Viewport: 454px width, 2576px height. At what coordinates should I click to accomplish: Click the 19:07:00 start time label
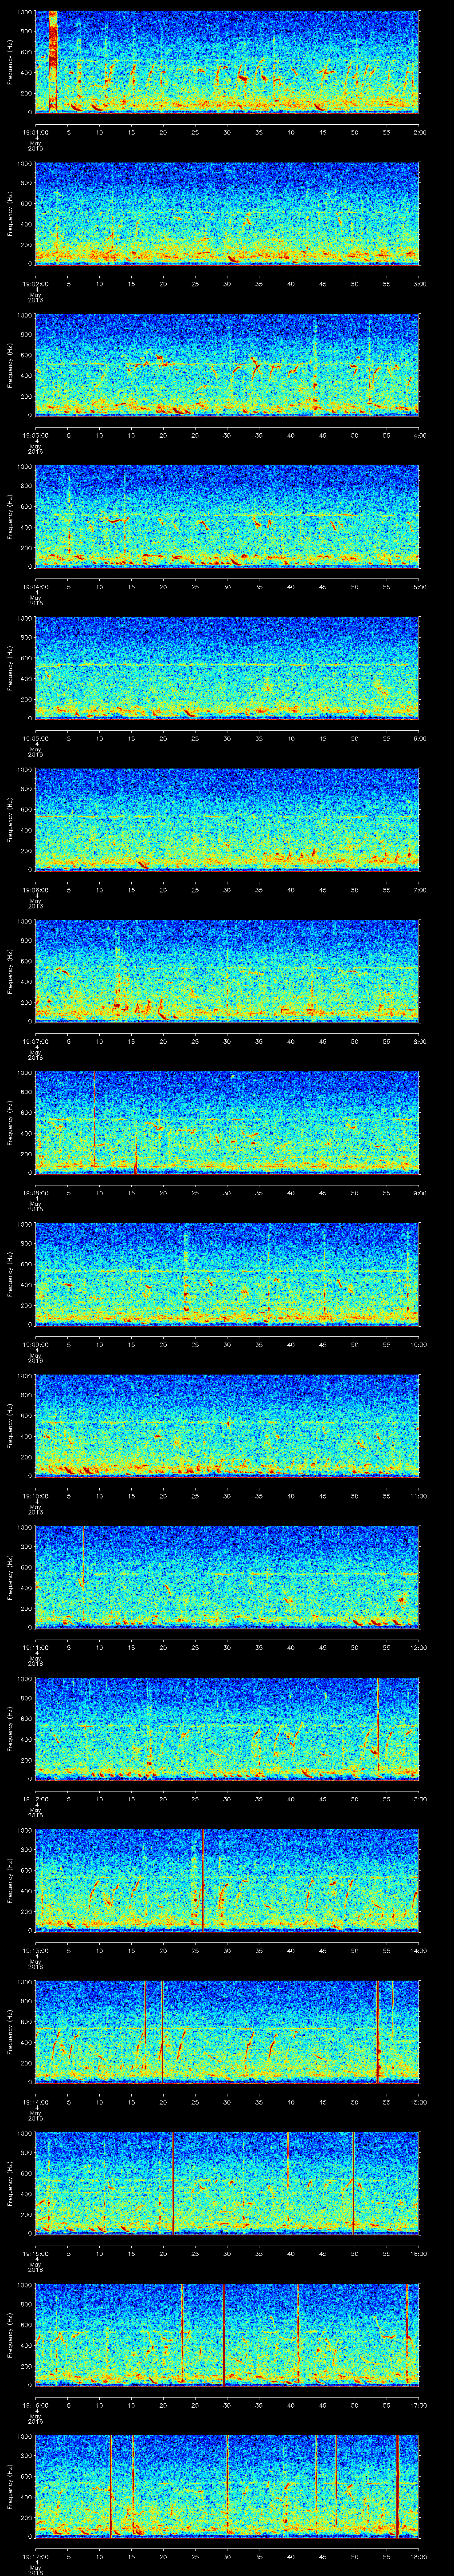(35, 1041)
